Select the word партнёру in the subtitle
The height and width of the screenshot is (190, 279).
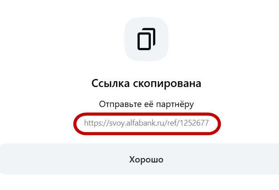[x=175, y=104]
